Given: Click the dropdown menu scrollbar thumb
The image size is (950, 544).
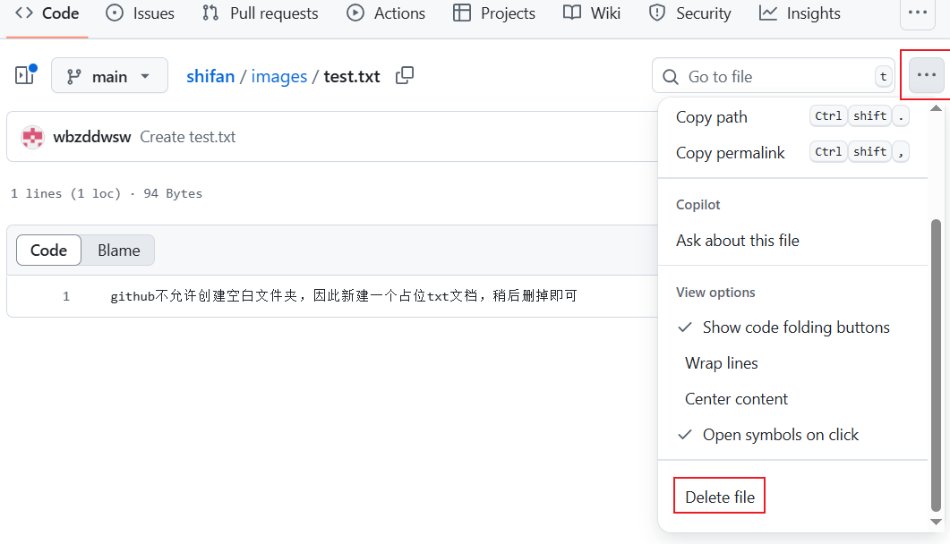Looking at the screenshot, I should point(936,365).
